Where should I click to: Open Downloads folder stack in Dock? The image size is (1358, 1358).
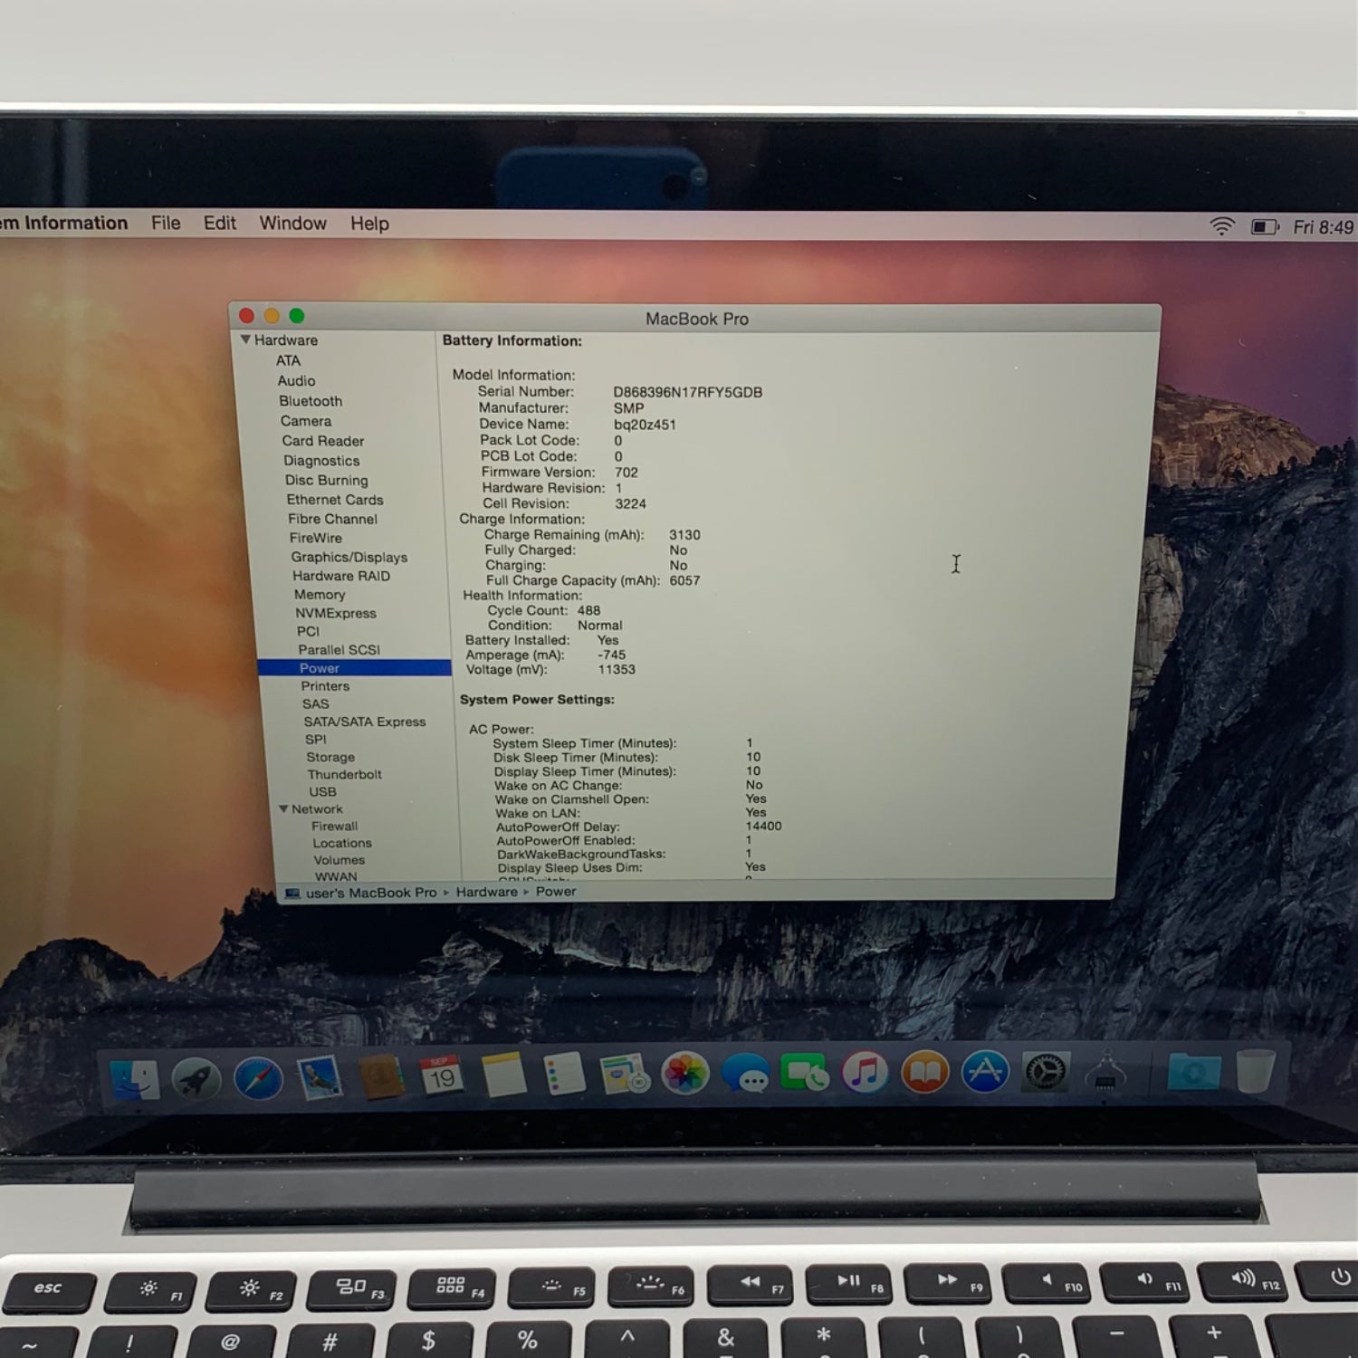tap(1194, 1072)
